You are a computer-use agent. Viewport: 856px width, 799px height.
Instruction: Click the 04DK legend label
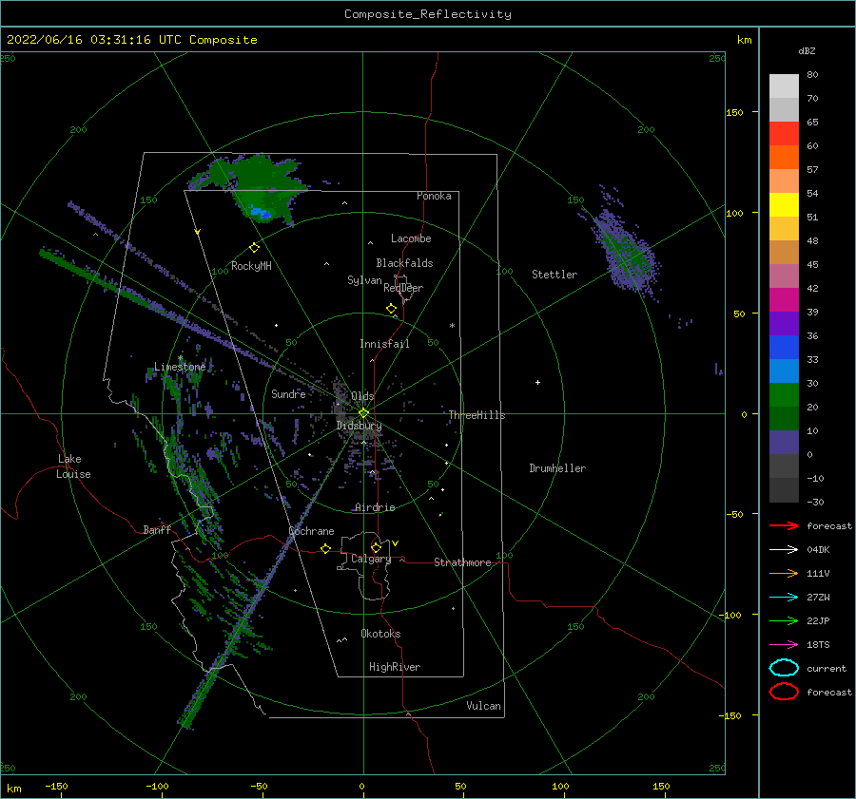pos(818,549)
